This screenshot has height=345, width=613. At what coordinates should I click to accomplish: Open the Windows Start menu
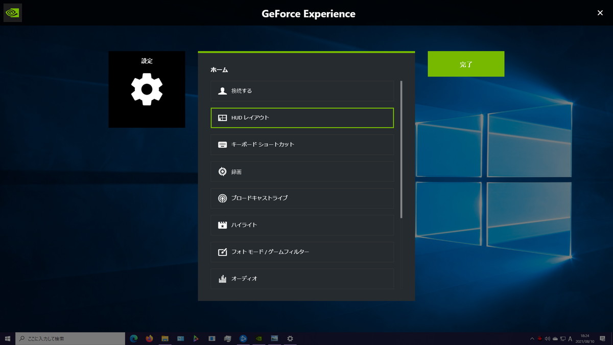8,338
